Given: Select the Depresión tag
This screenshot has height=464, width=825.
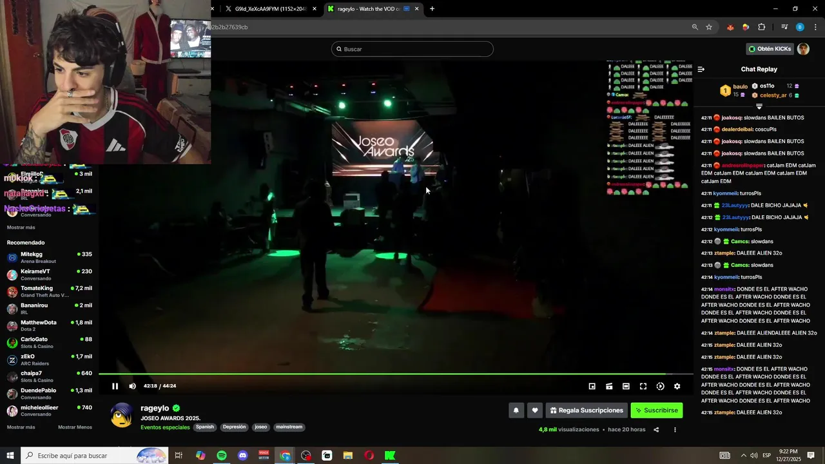Looking at the screenshot, I should tap(234, 427).
